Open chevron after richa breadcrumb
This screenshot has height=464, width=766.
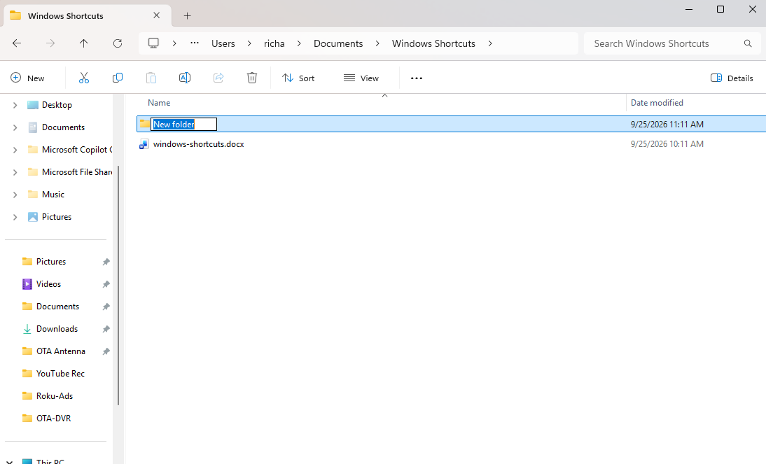click(299, 43)
